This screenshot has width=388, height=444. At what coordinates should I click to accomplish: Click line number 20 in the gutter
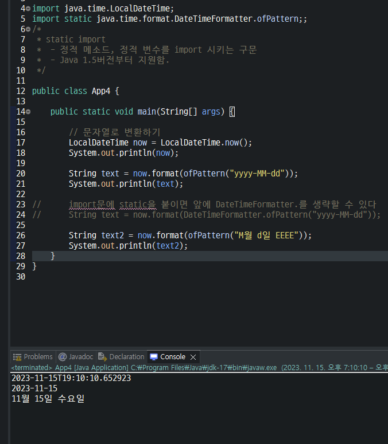pyautogui.click(x=21, y=174)
